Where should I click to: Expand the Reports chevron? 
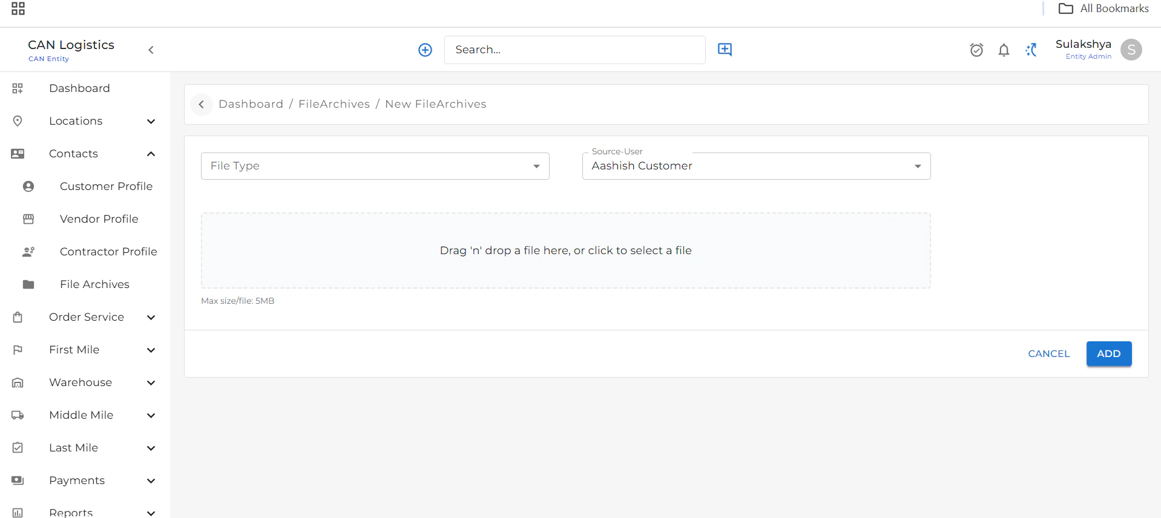(x=151, y=513)
